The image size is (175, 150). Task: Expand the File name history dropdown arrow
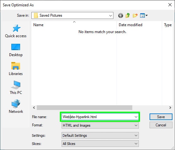136,117
